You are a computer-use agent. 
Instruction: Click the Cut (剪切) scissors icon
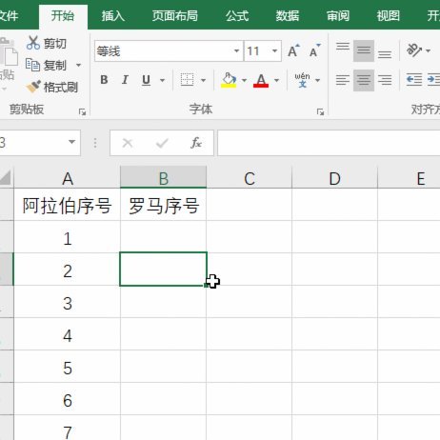point(33,43)
